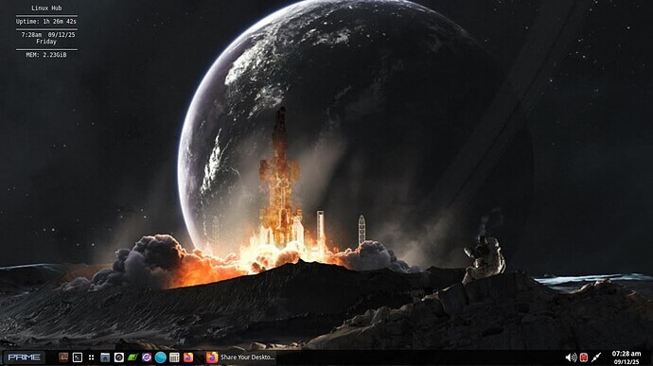
Task: Open the volume speaker tray icon
Action: (571, 357)
